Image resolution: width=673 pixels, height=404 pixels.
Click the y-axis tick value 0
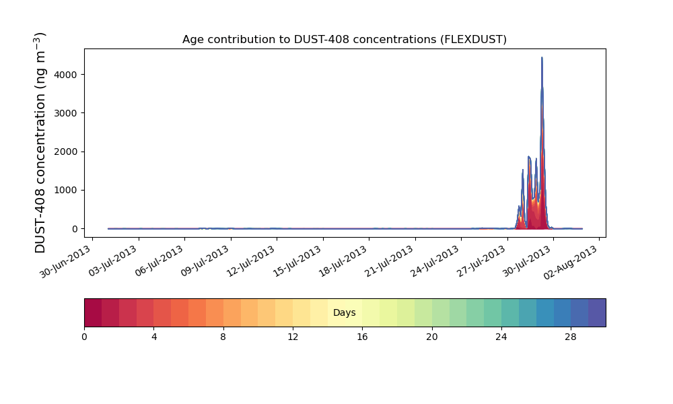[x=75, y=229]
